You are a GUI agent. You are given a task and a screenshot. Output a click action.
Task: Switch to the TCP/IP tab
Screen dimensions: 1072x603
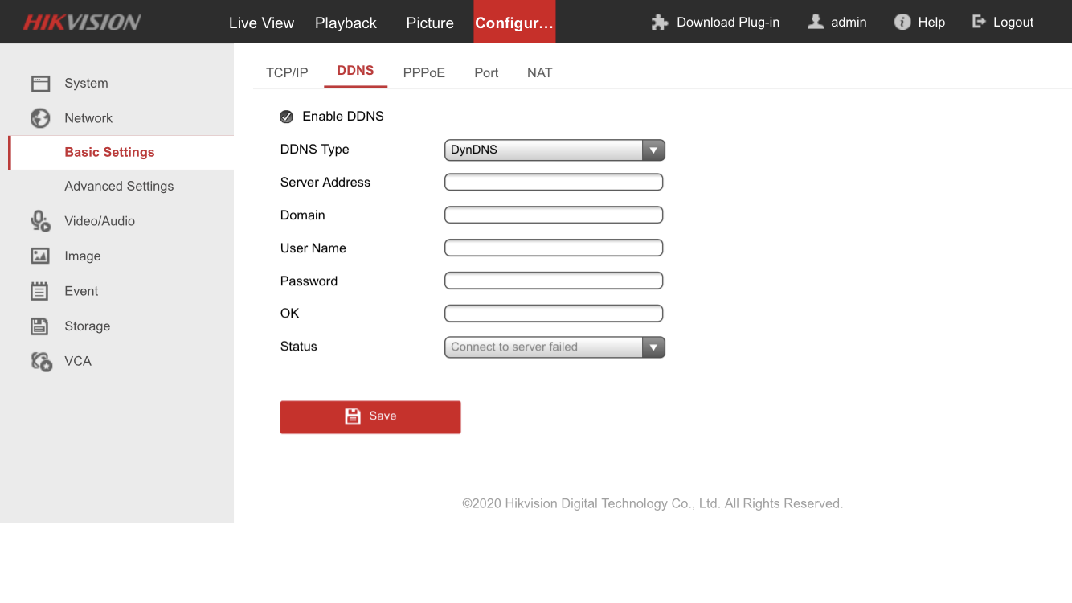287,73
